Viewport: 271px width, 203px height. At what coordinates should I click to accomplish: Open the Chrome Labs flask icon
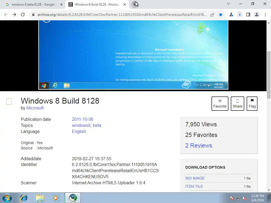[231, 15]
